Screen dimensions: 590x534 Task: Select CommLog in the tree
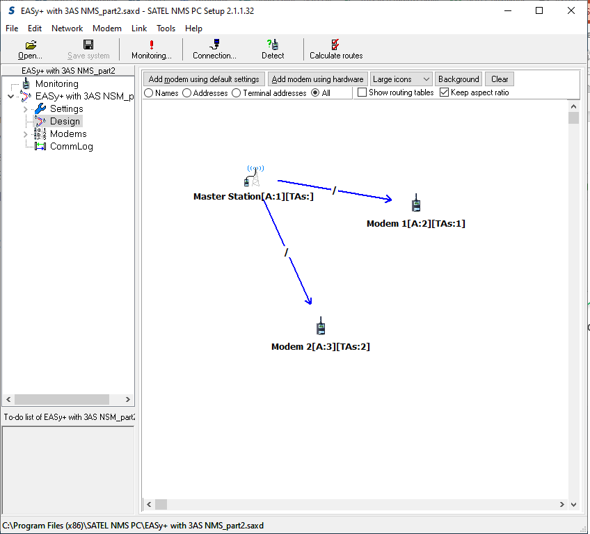pos(71,147)
